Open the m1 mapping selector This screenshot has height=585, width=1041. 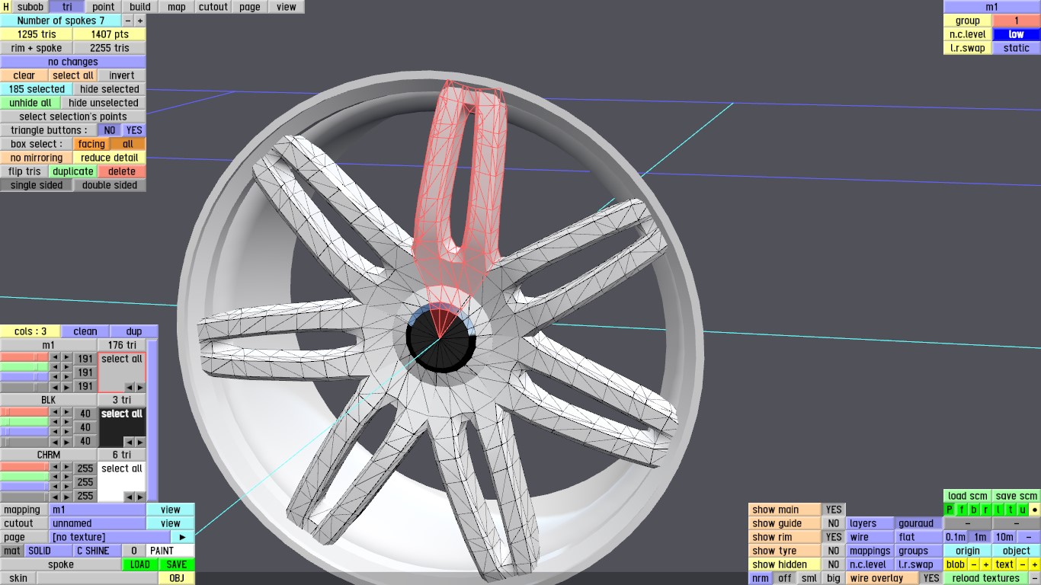click(x=98, y=510)
